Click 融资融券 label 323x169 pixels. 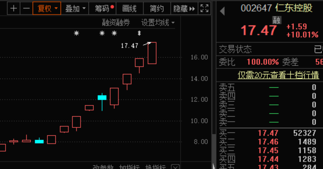pyautogui.click(x=116, y=22)
